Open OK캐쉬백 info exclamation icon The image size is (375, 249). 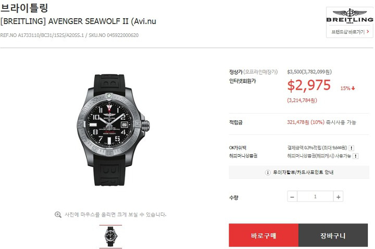click(352, 148)
